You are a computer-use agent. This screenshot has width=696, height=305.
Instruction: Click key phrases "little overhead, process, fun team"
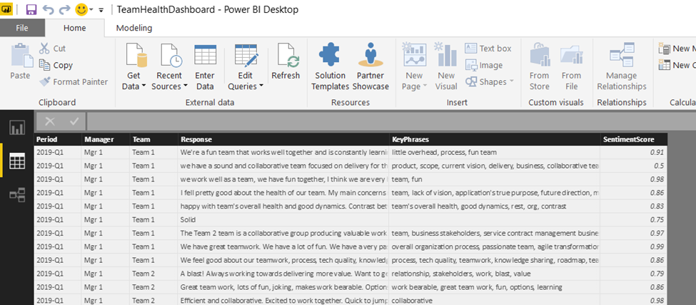click(495, 152)
